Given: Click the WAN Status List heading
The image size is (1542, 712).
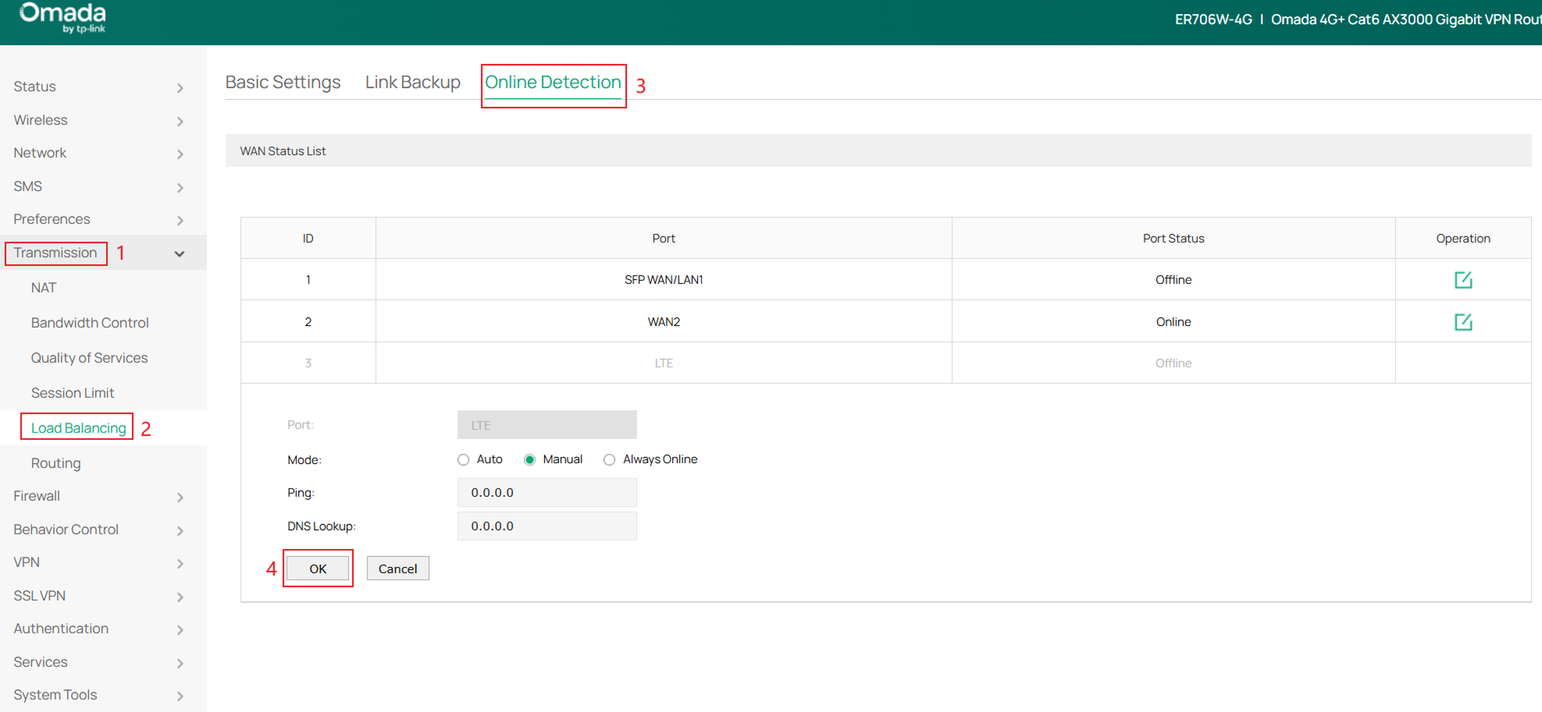Looking at the screenshot, I should point(282,151).
